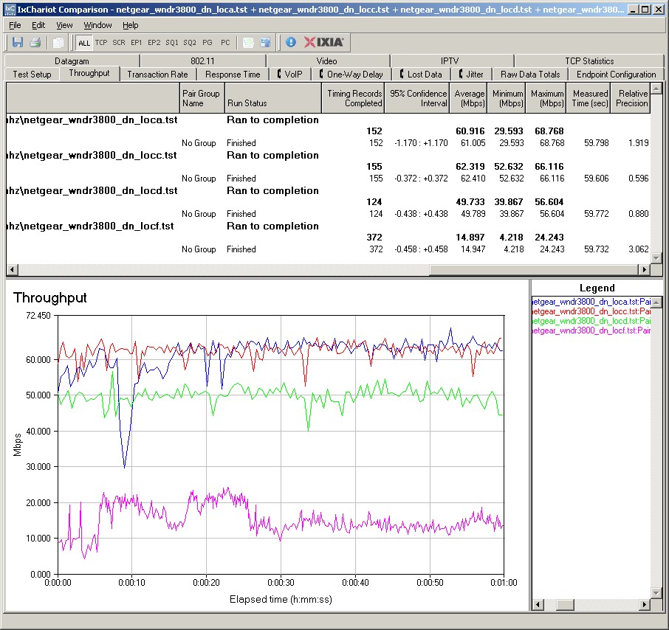This screenshot has width=669, height=630.
Task: Open the File menu
Action: [15, 25]
